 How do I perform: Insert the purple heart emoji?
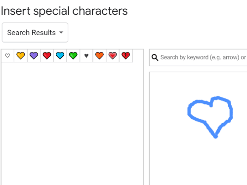tap(34, 55)
